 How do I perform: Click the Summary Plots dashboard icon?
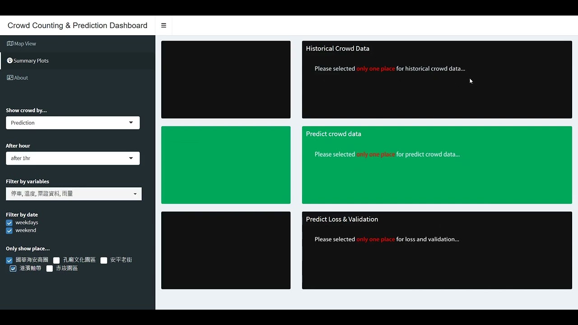[9, 60]
